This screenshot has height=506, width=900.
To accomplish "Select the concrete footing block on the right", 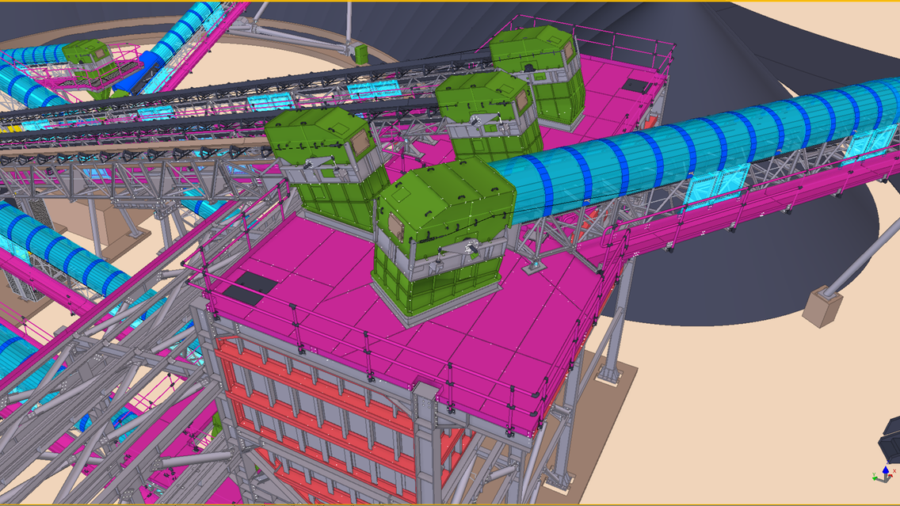I will [821, 307].
